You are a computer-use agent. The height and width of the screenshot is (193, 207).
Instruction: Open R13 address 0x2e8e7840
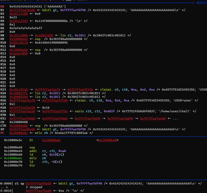[18, 53]
